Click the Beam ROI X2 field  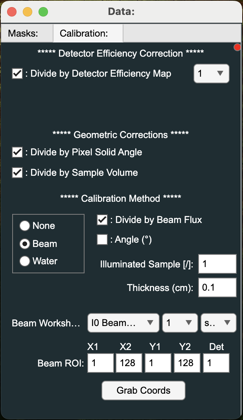[129, 363]
